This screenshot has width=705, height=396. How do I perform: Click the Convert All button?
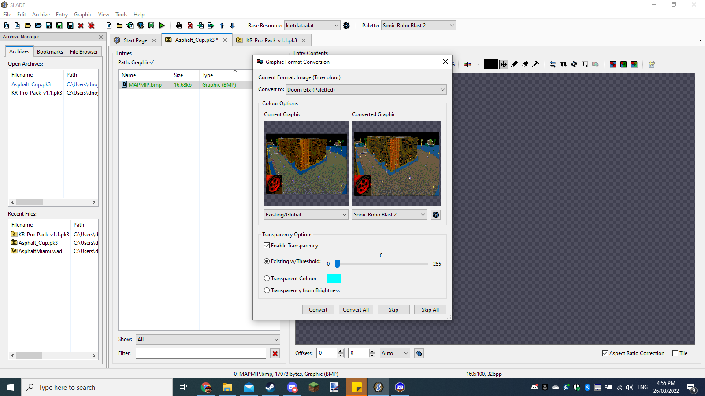(356, 310)
